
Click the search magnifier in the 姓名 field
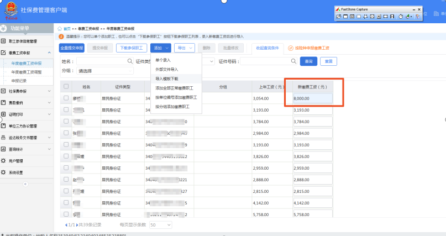point(130,61)
